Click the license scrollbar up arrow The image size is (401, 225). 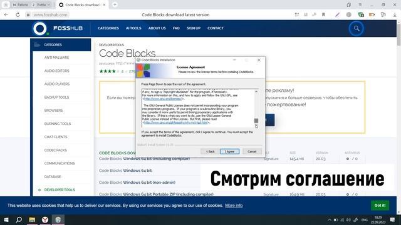256,92
